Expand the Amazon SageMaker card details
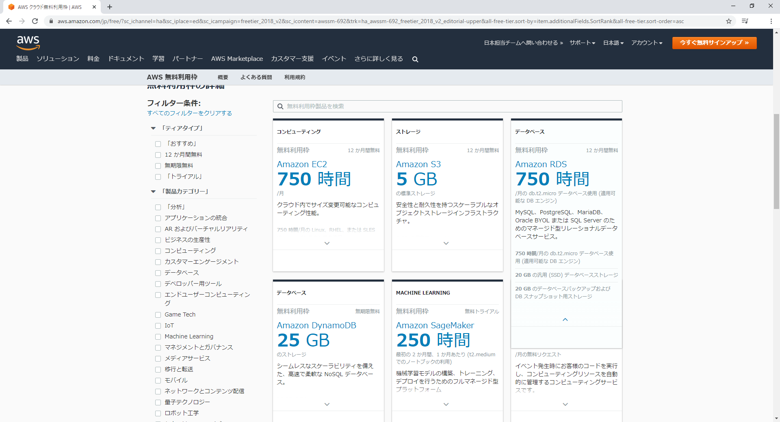 446,405
